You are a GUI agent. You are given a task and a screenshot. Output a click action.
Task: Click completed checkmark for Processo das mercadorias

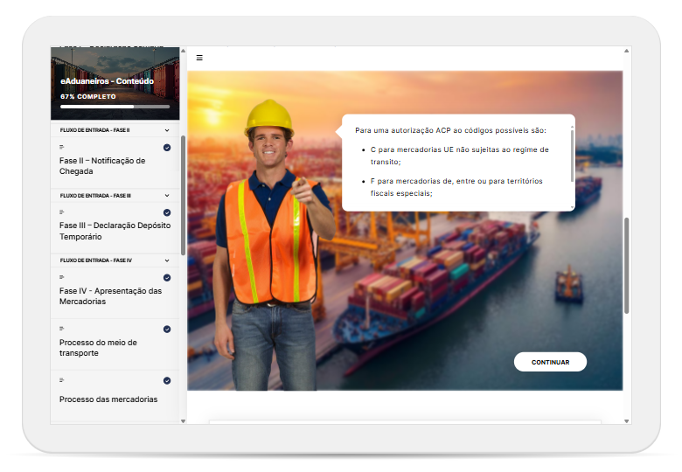coord(167,381)
